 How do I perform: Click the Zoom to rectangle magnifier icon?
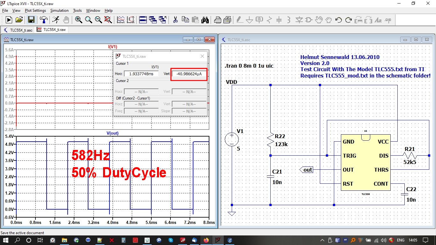click(88, 20)
